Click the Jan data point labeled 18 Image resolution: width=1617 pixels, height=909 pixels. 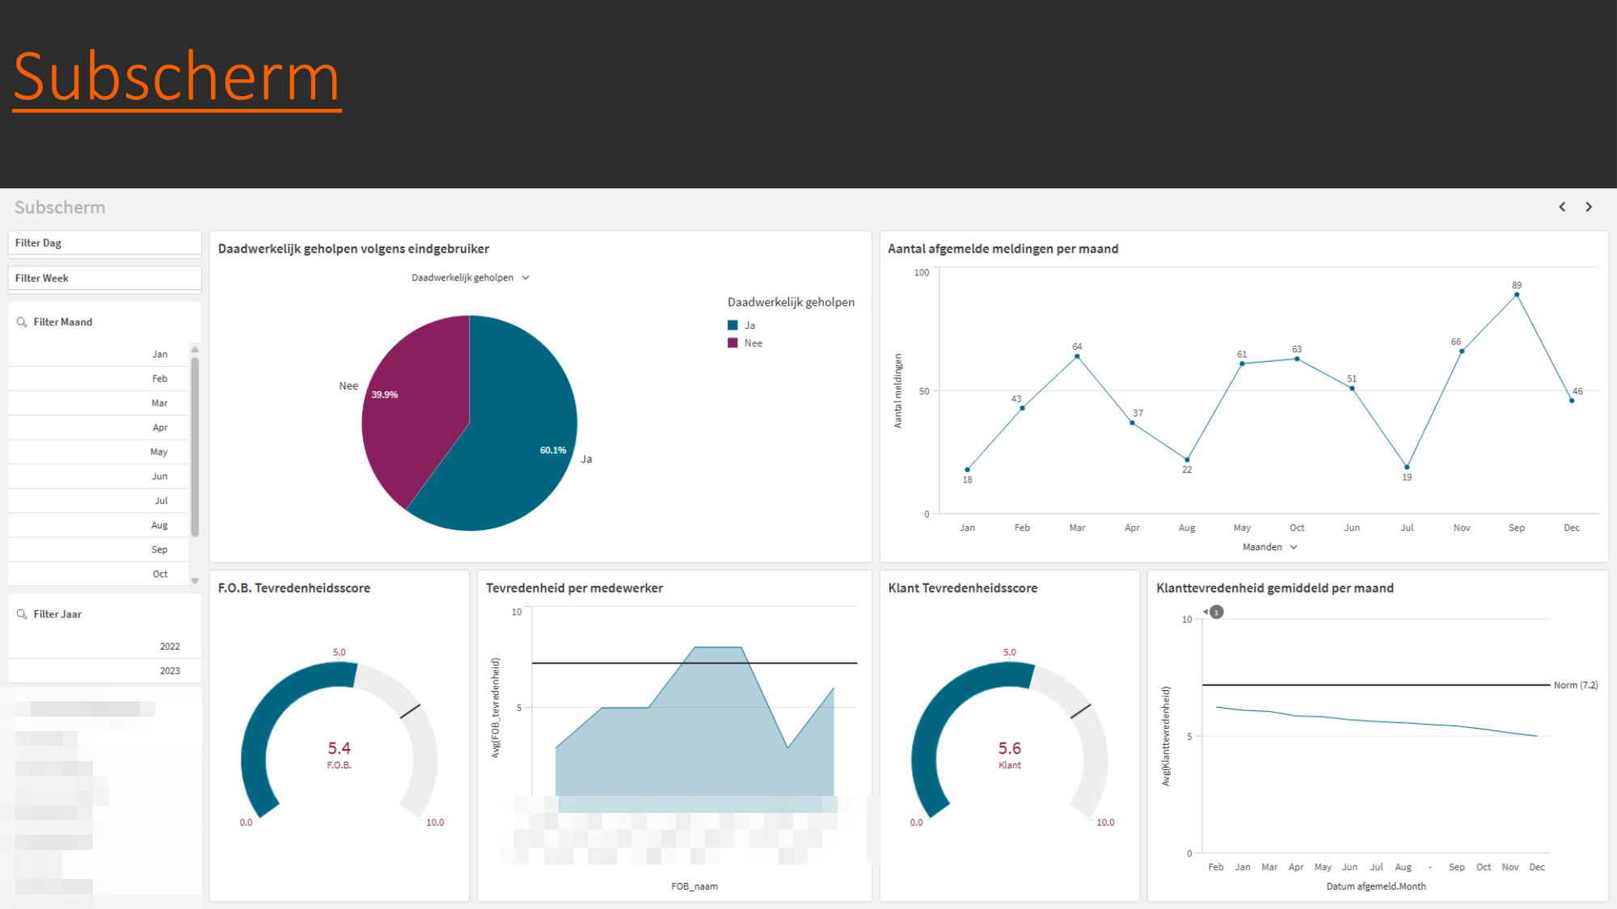pyautogui.click(x=967, y=469)
